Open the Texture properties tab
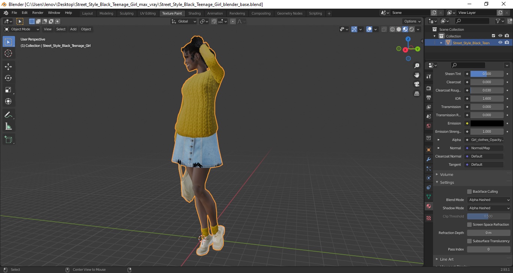The image size is (513, 273). [x=429, y=218]
